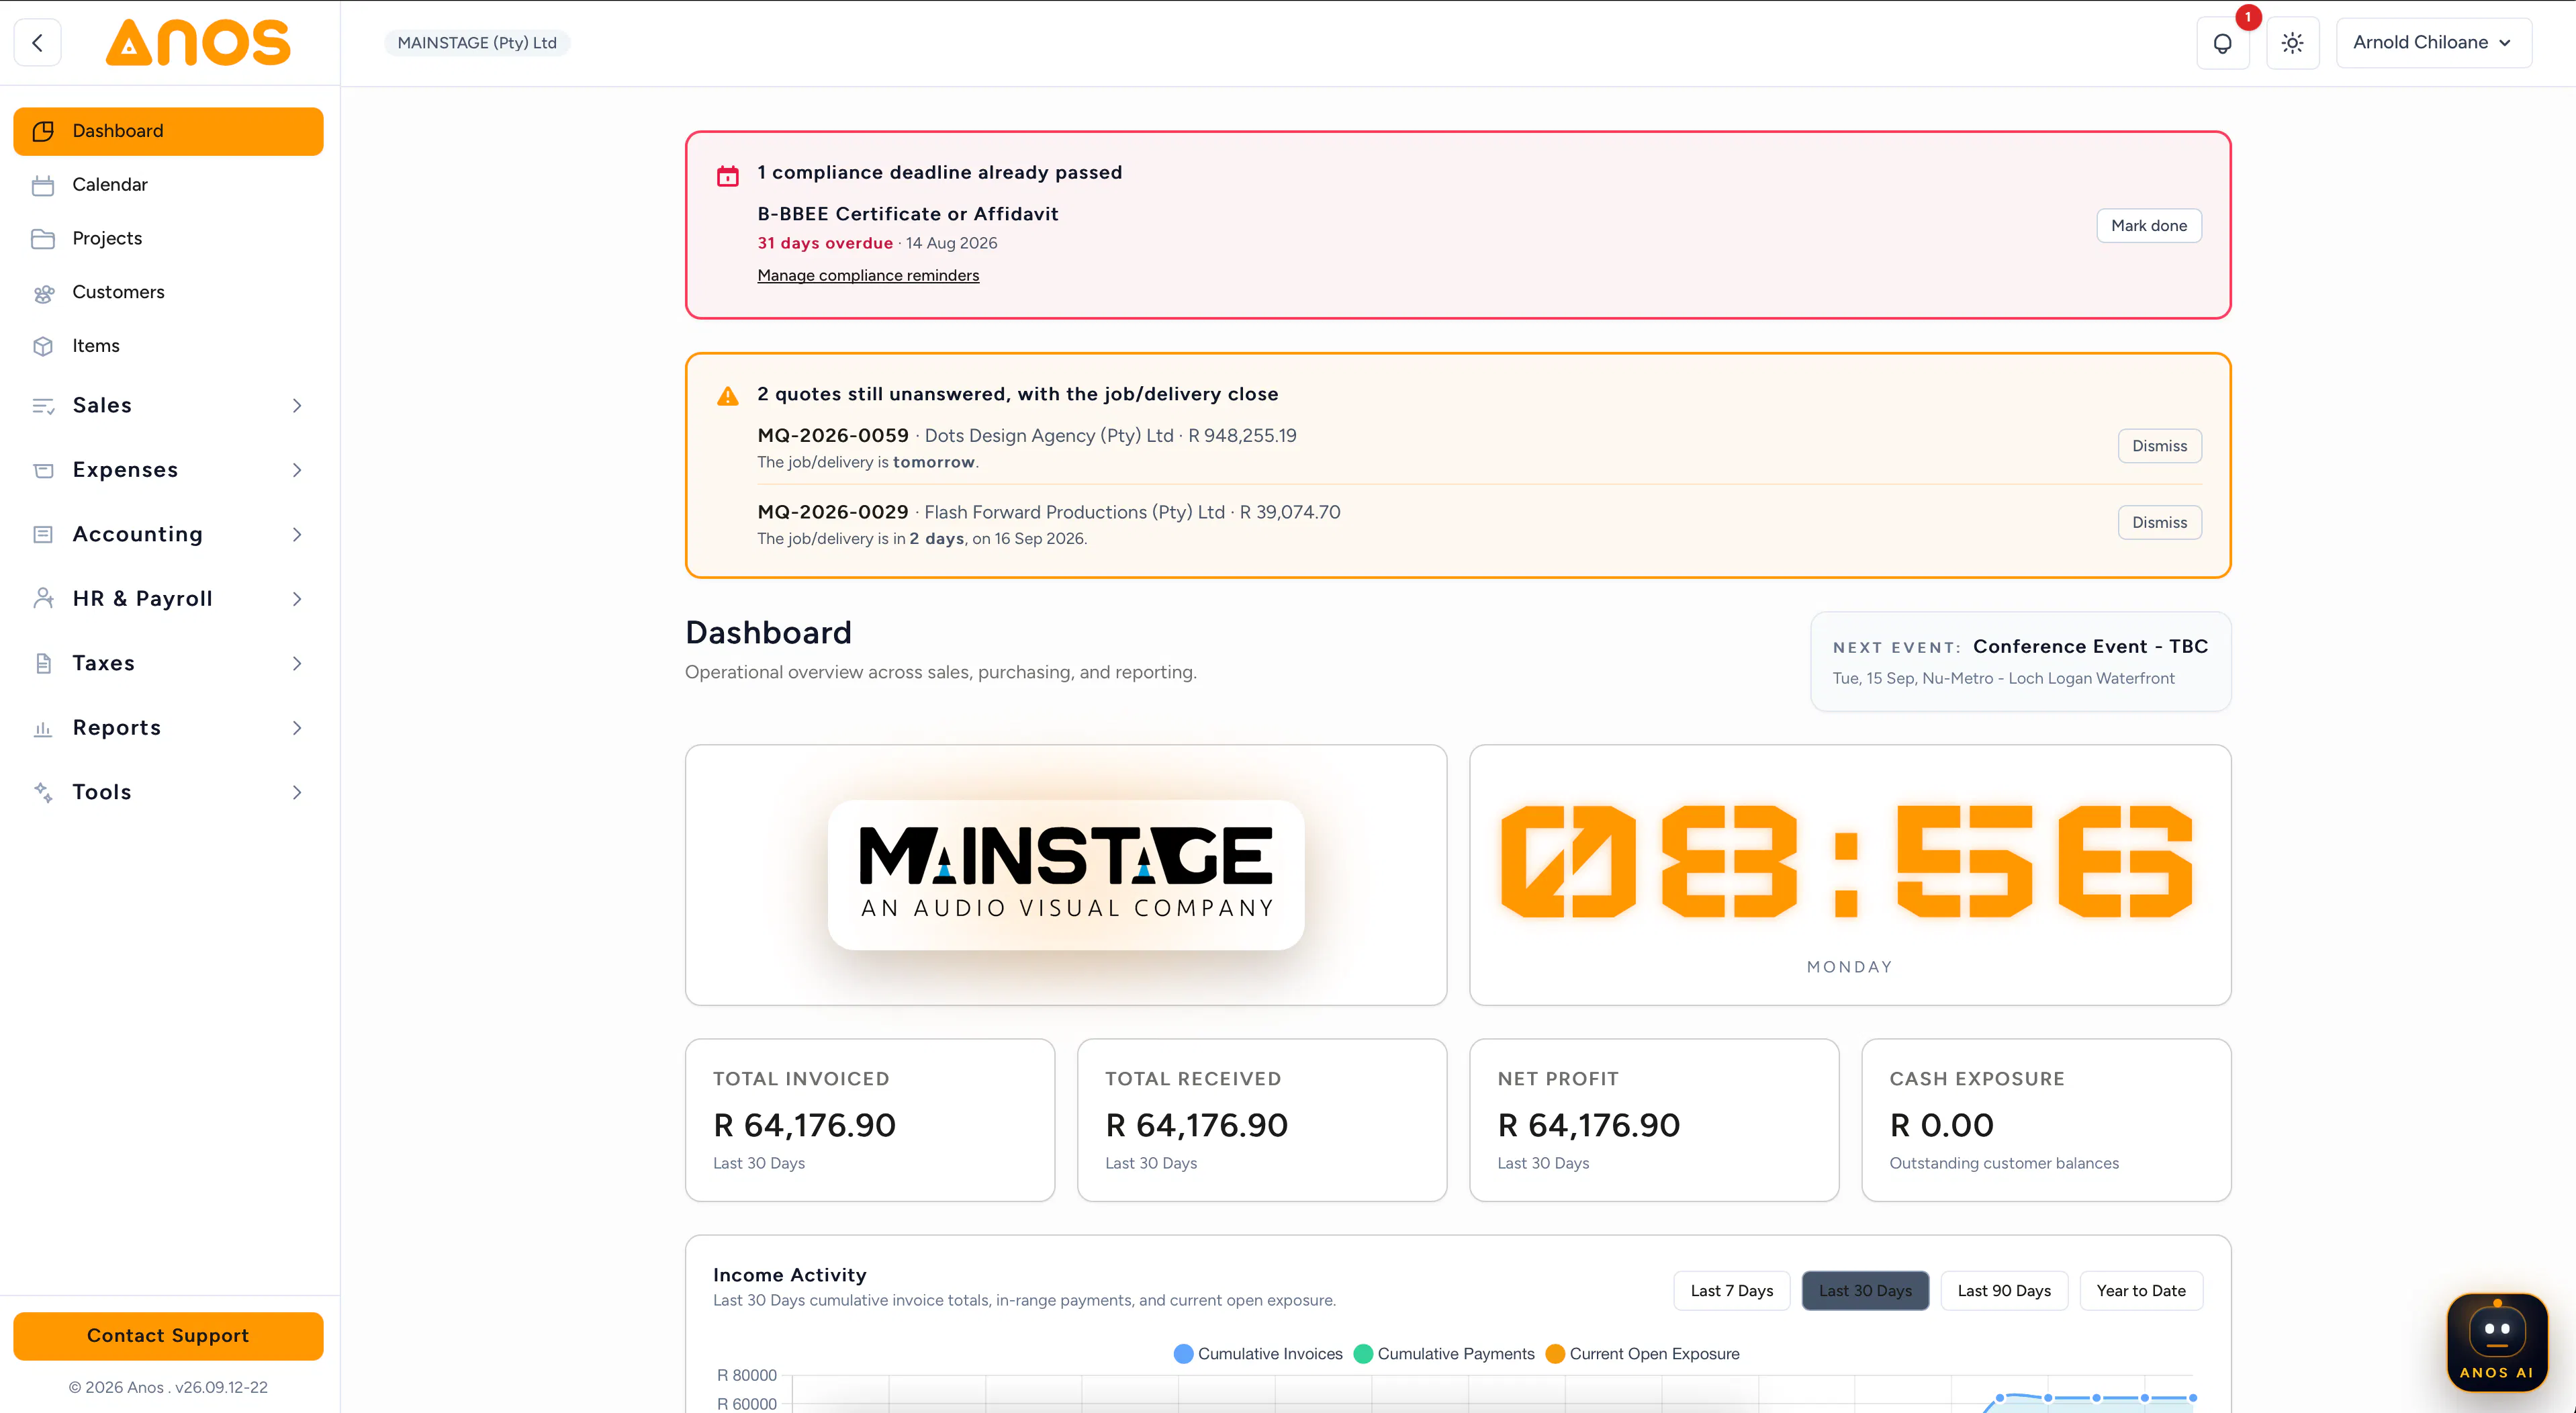Open the ANOS AI assistant
This screenshot has width=2576, height=1413.
2497,1343
